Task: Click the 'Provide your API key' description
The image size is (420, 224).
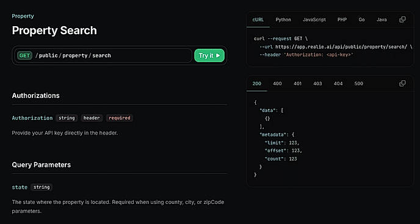Action: 65,133
